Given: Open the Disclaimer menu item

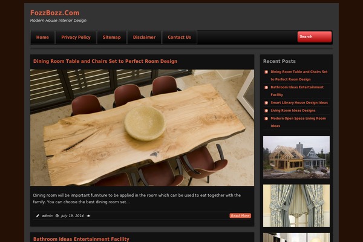Looking at the screenshot, I should (144, 38).
